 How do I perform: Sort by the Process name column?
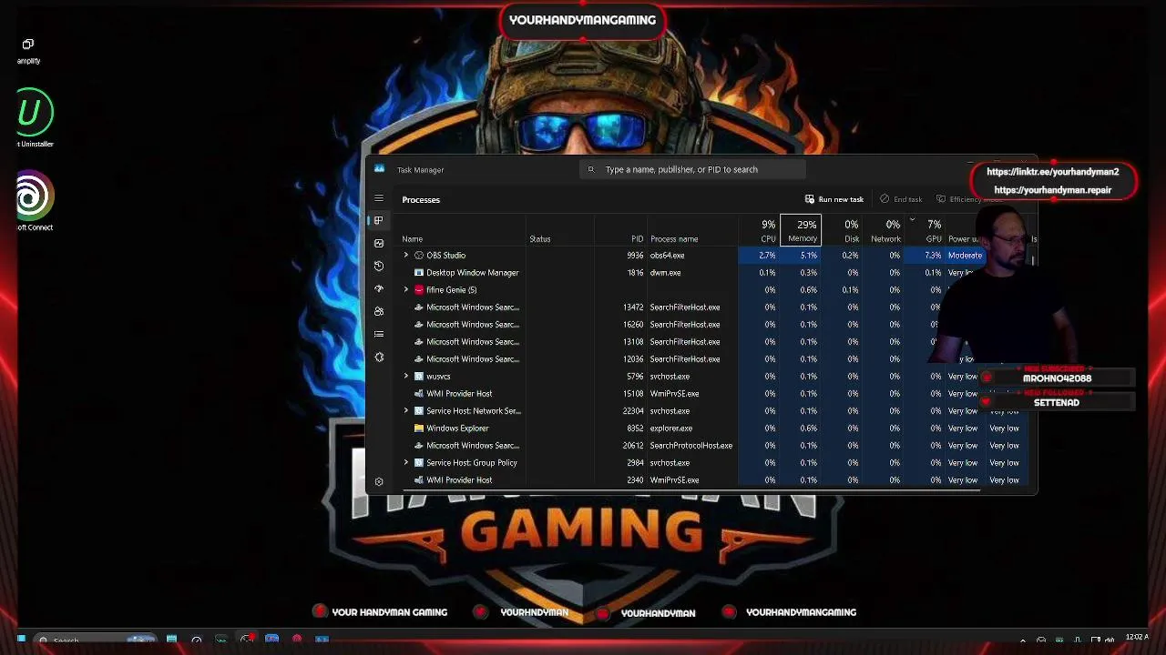pyautogui.click(x=674, y=239)
